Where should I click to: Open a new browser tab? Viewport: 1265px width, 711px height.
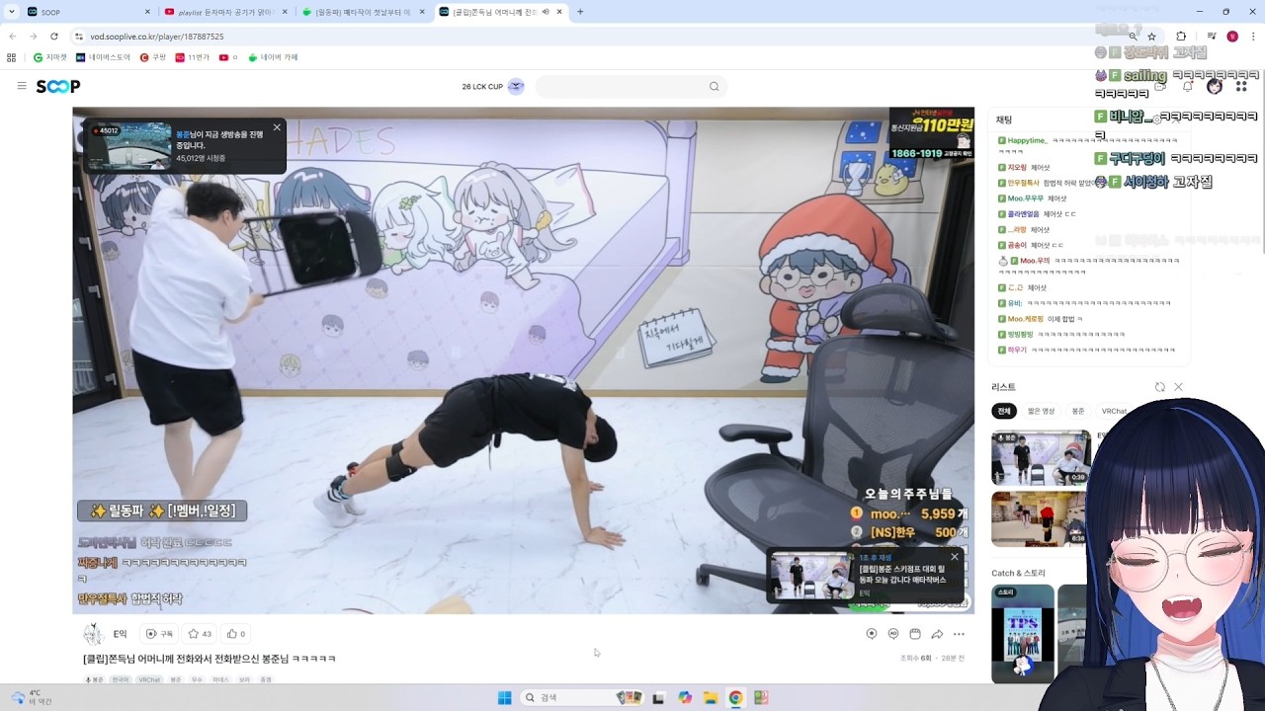point(580,12)
